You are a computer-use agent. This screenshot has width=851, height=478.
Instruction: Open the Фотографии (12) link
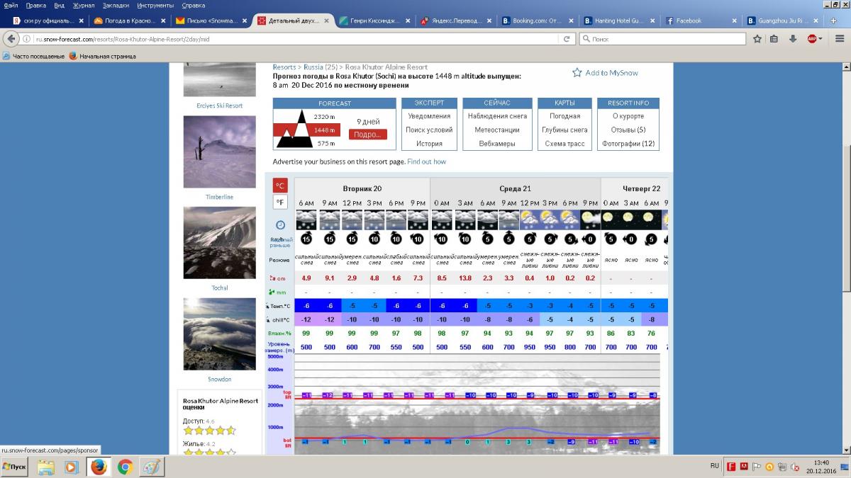coord(628,144)
